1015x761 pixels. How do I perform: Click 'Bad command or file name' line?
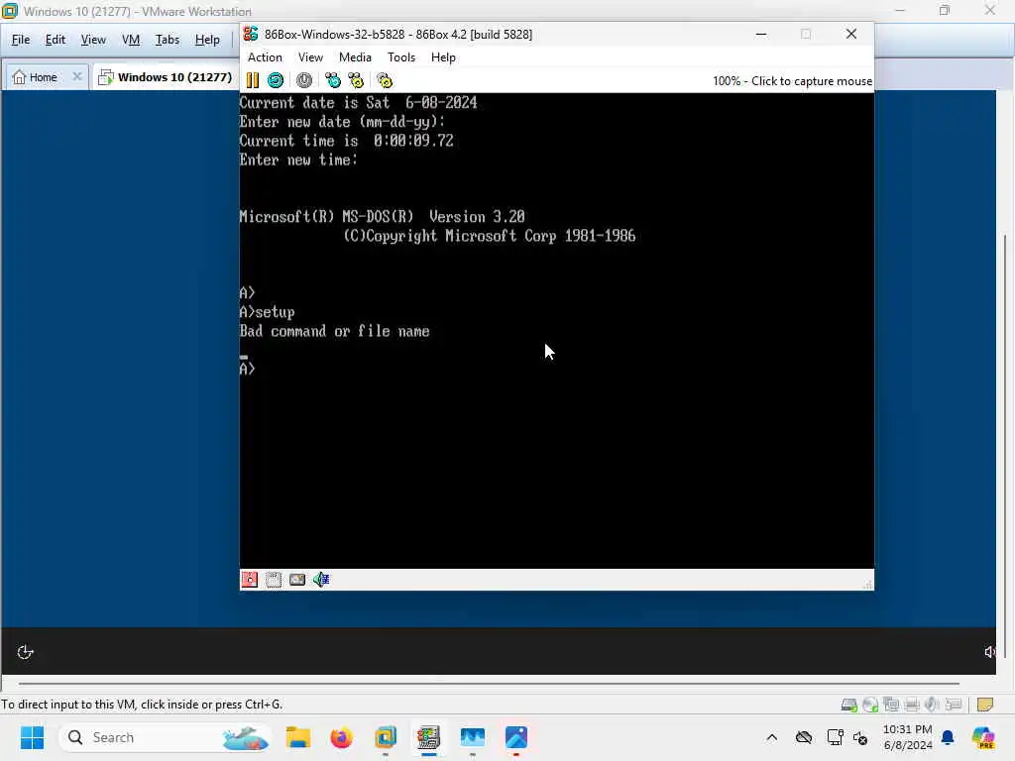point(335,331)
